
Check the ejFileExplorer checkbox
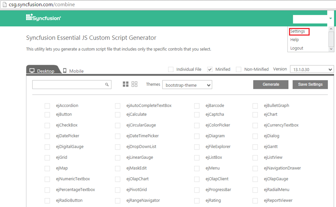197,147
